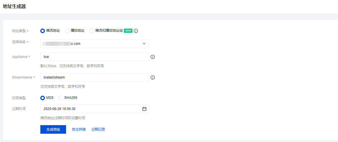Click the green NEW badge

pos(128,31)
